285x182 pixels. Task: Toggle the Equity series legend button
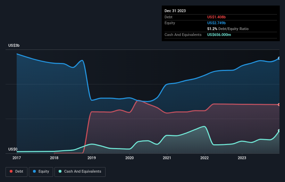(x=41, y=172)
